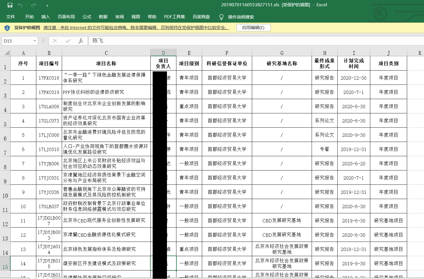Click the protected view shield icon
The image size is (424, 279).
pyautogui.click(x=7, y=28)
